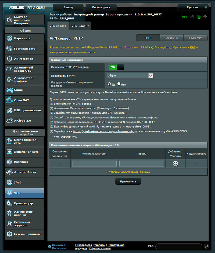This screenshot has width=215, height=253.
Task: Open the DDNS setup link
Action: [x=125, y=127]
